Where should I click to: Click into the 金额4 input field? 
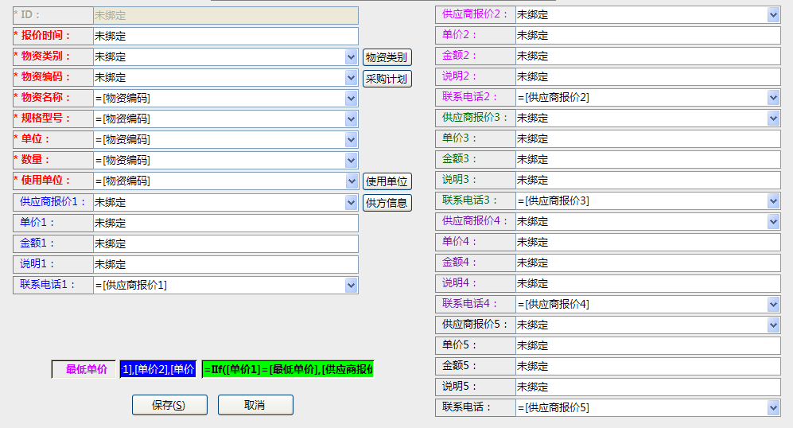click(648, 263)
